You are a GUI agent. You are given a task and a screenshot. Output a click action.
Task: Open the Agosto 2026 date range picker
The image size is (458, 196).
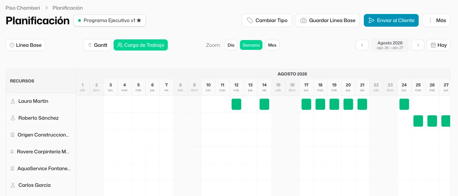(390, 45)
